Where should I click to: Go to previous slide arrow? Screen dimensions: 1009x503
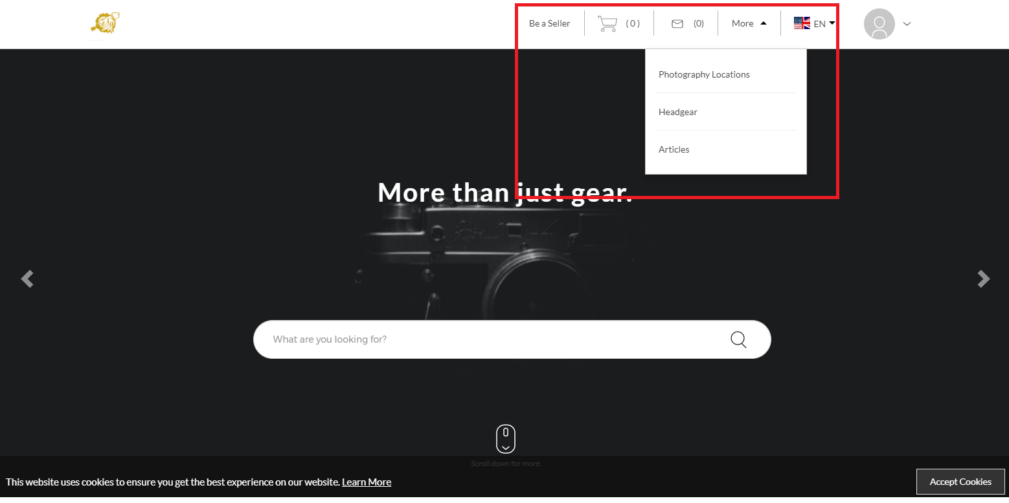(x=27, y=279)
